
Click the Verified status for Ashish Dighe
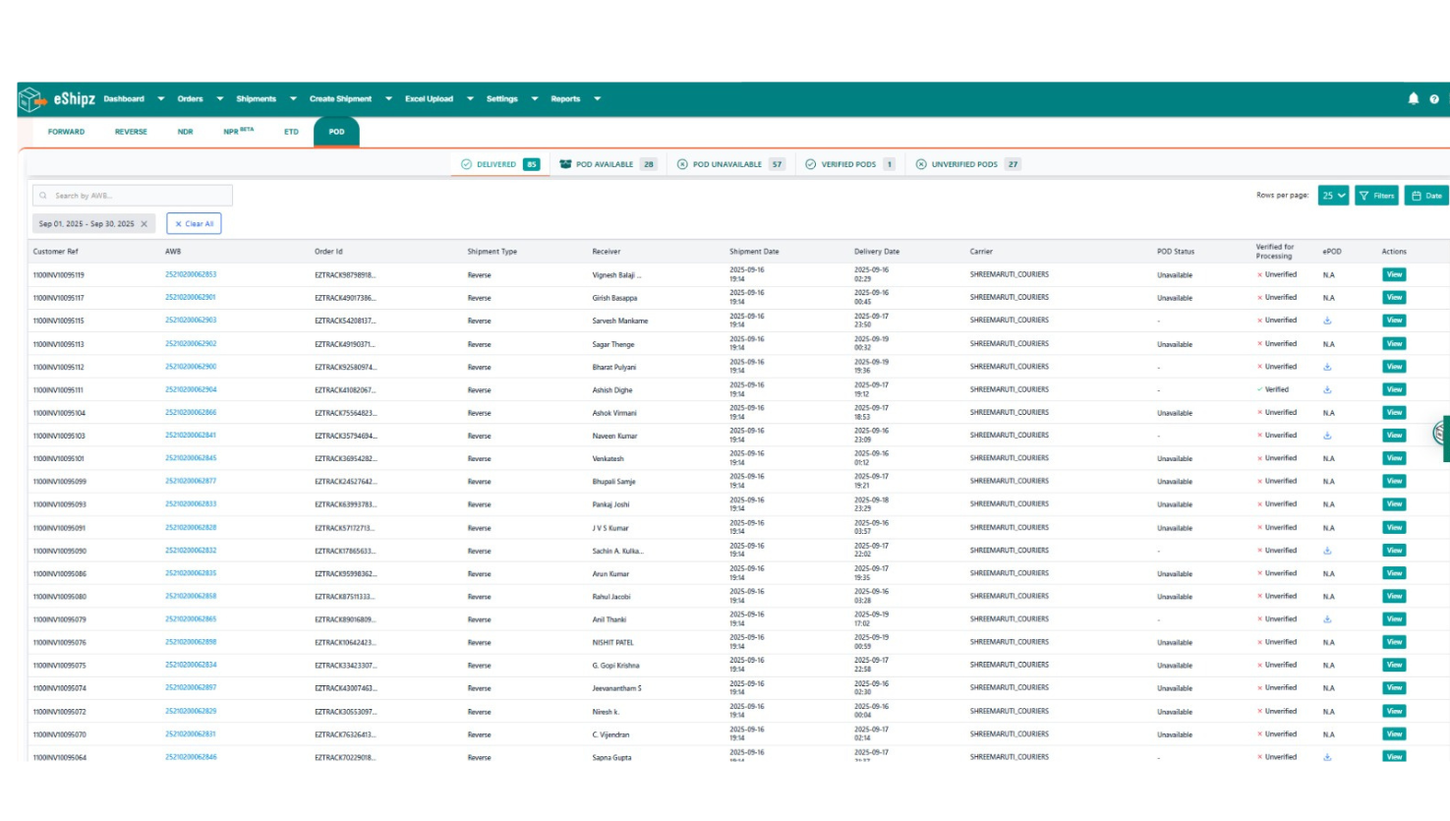[x=1273, y=389]
